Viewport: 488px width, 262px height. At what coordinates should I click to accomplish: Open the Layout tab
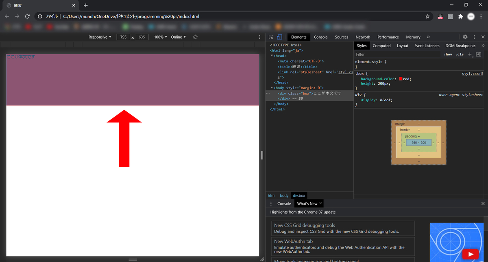pyautogui.click(x=403, y=46)
